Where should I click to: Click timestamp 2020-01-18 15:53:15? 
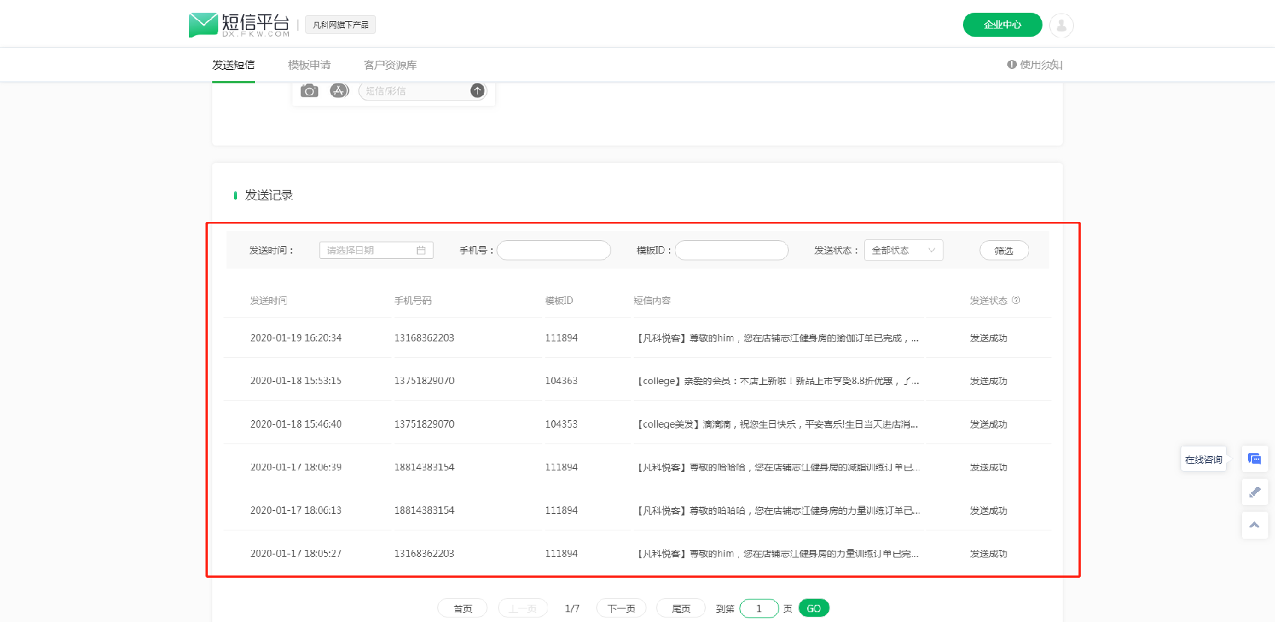click(295, 381)
